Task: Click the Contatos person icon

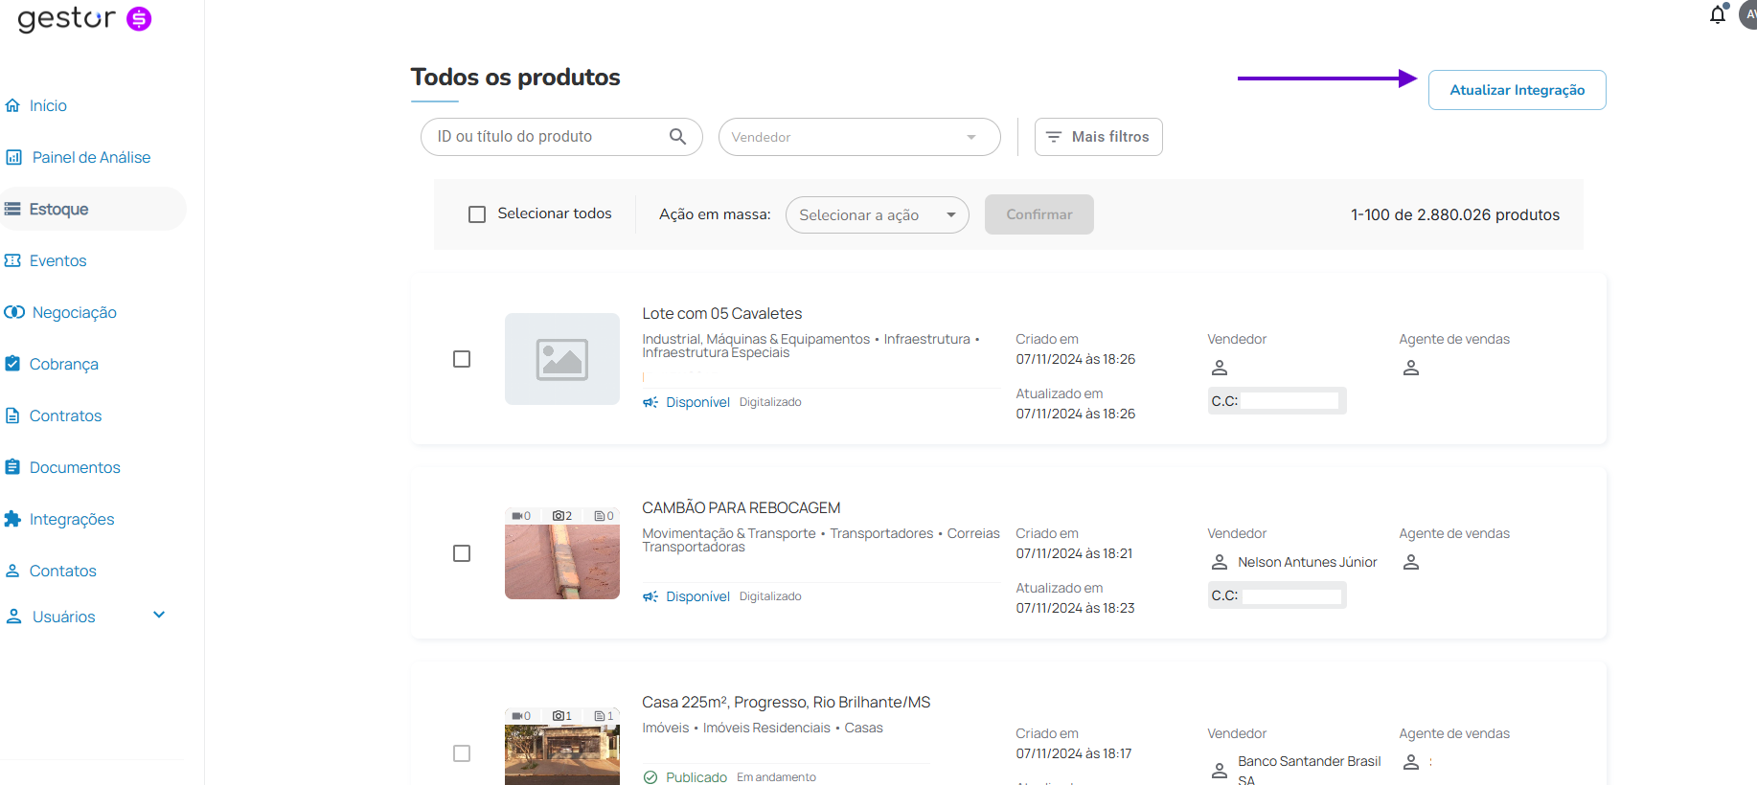Action: (x=12, y=571)
